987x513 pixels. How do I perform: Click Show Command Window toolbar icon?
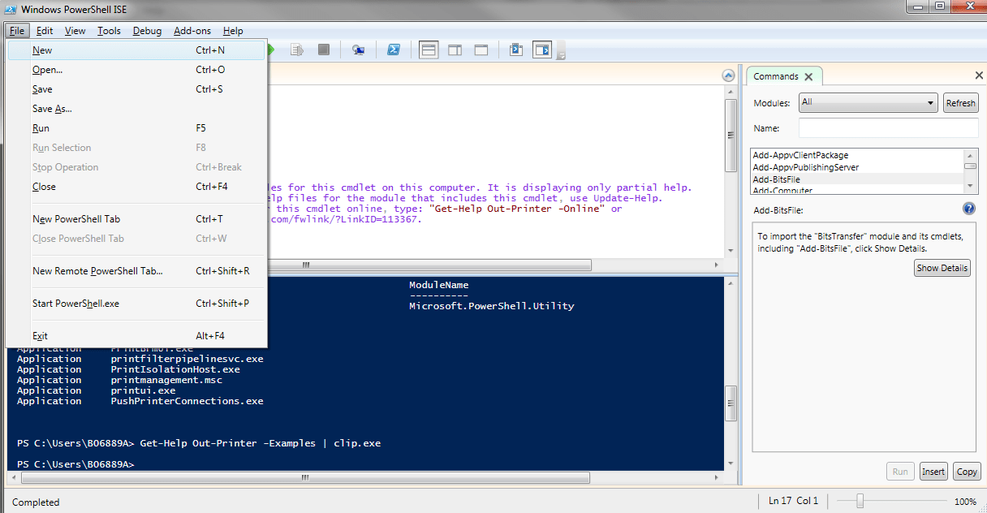[x=515, y=50]
